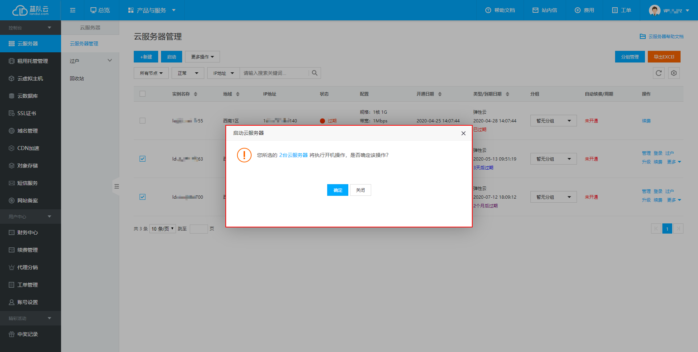The width and height of the screenshot is (698, 352).
Task: Open SSL证书 in left sidebar
Action: (x=27, y=113)
